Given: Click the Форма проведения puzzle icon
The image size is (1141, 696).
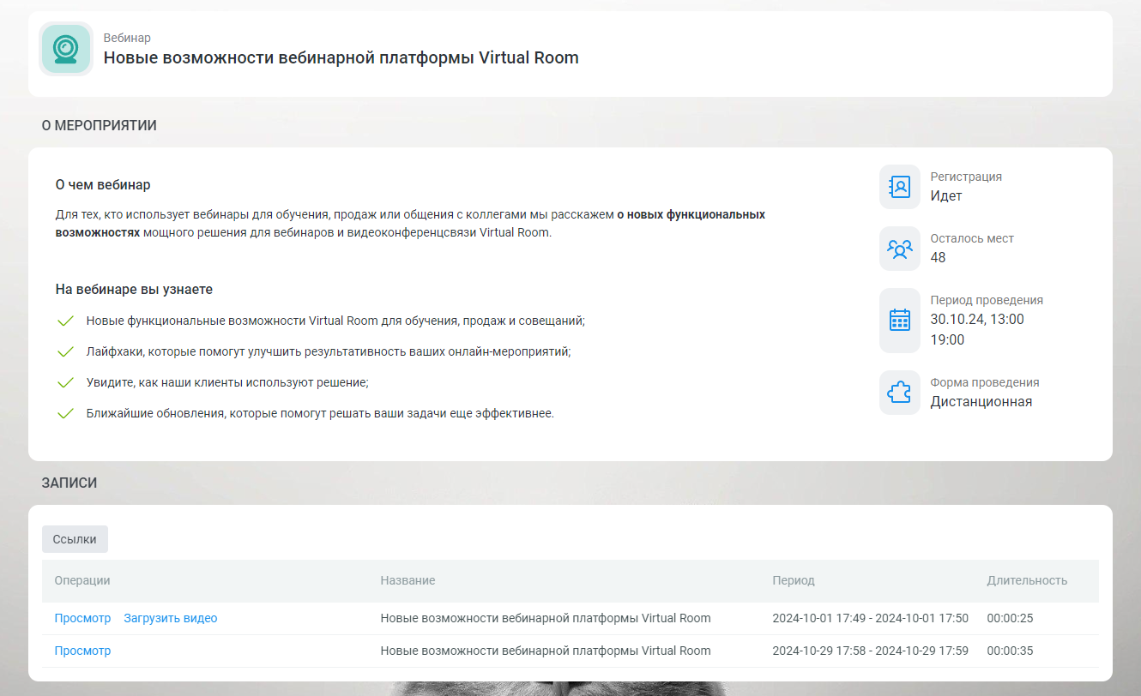Looking at the screenshot, I should 899,393.
